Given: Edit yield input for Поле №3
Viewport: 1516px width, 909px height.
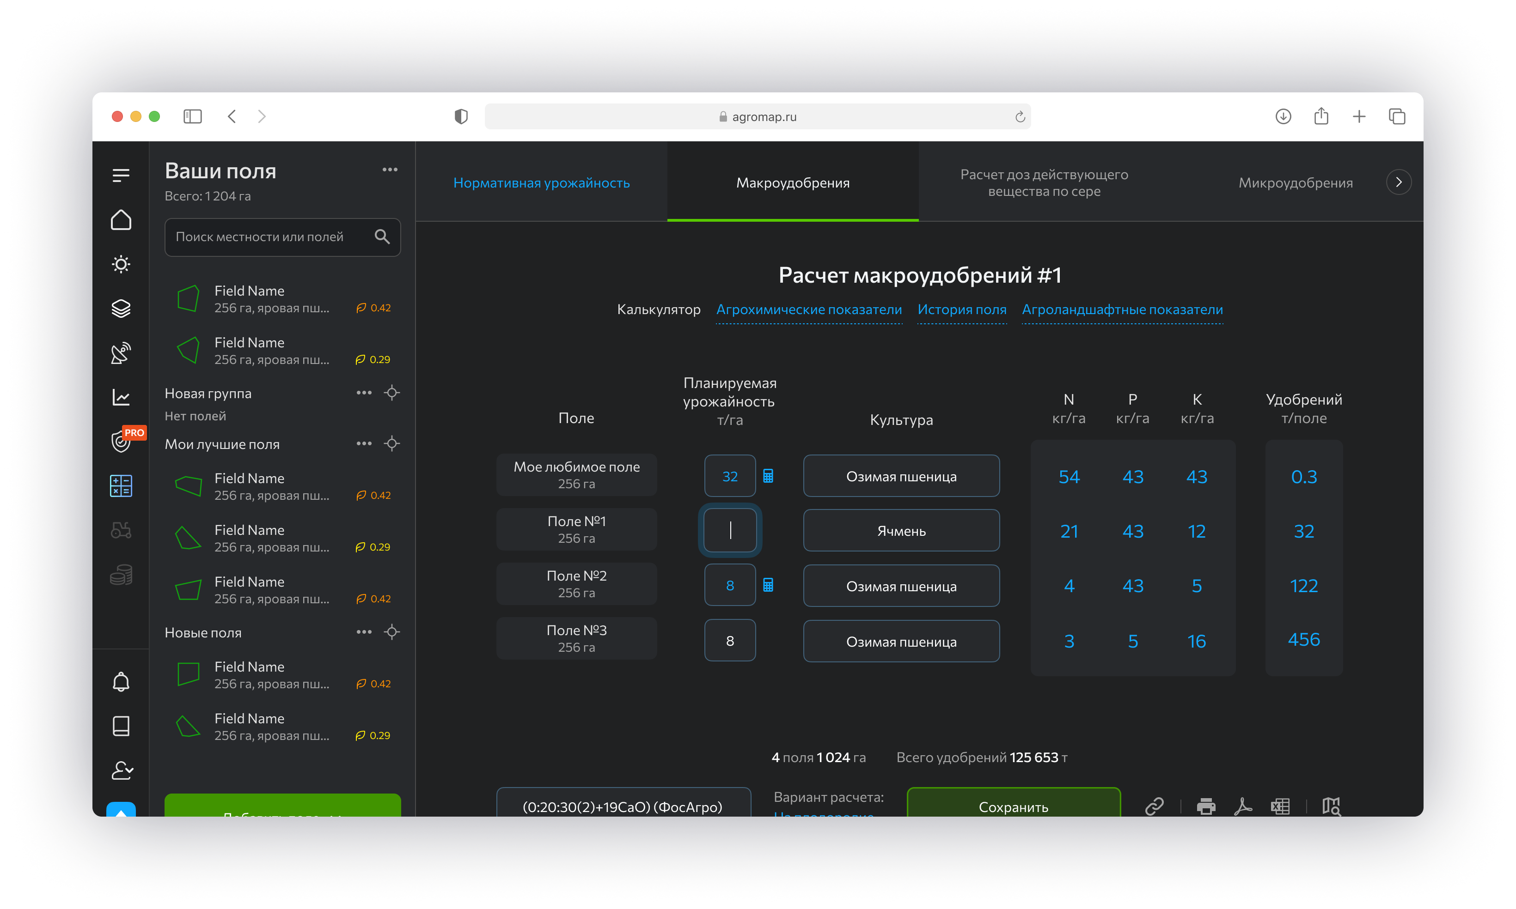Looking at the screenshot, I should point(730,640).
